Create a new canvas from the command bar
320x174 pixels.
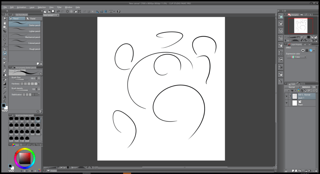tap(45, 11)
